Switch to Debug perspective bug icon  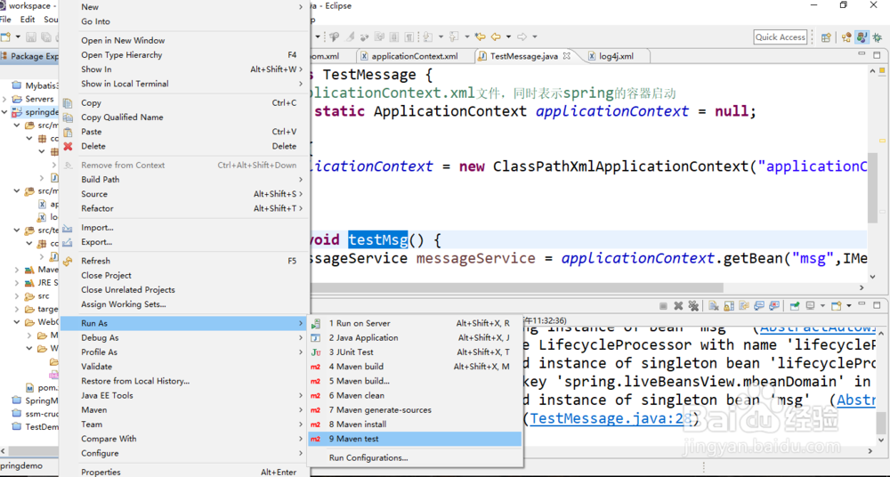click(877, 36)
